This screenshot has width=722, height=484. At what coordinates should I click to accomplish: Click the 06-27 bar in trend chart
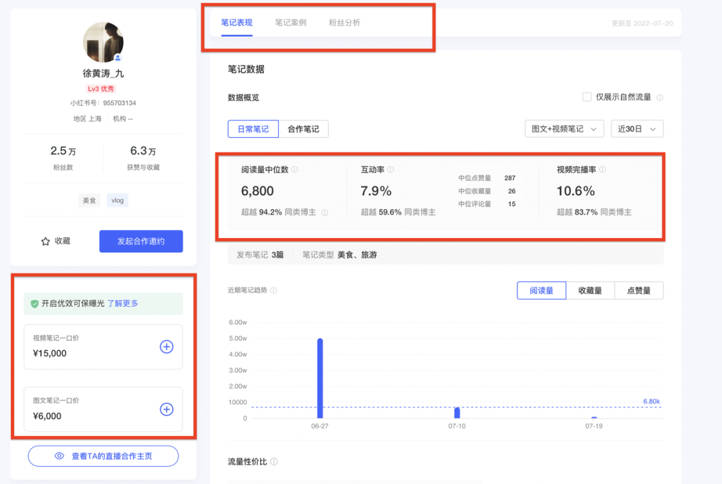pyautogui.click(x=320, y=378)
